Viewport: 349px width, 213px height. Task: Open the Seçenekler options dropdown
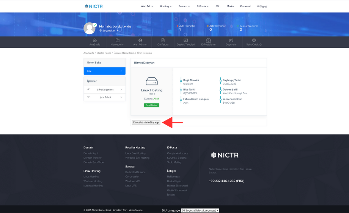click(108, 30)
